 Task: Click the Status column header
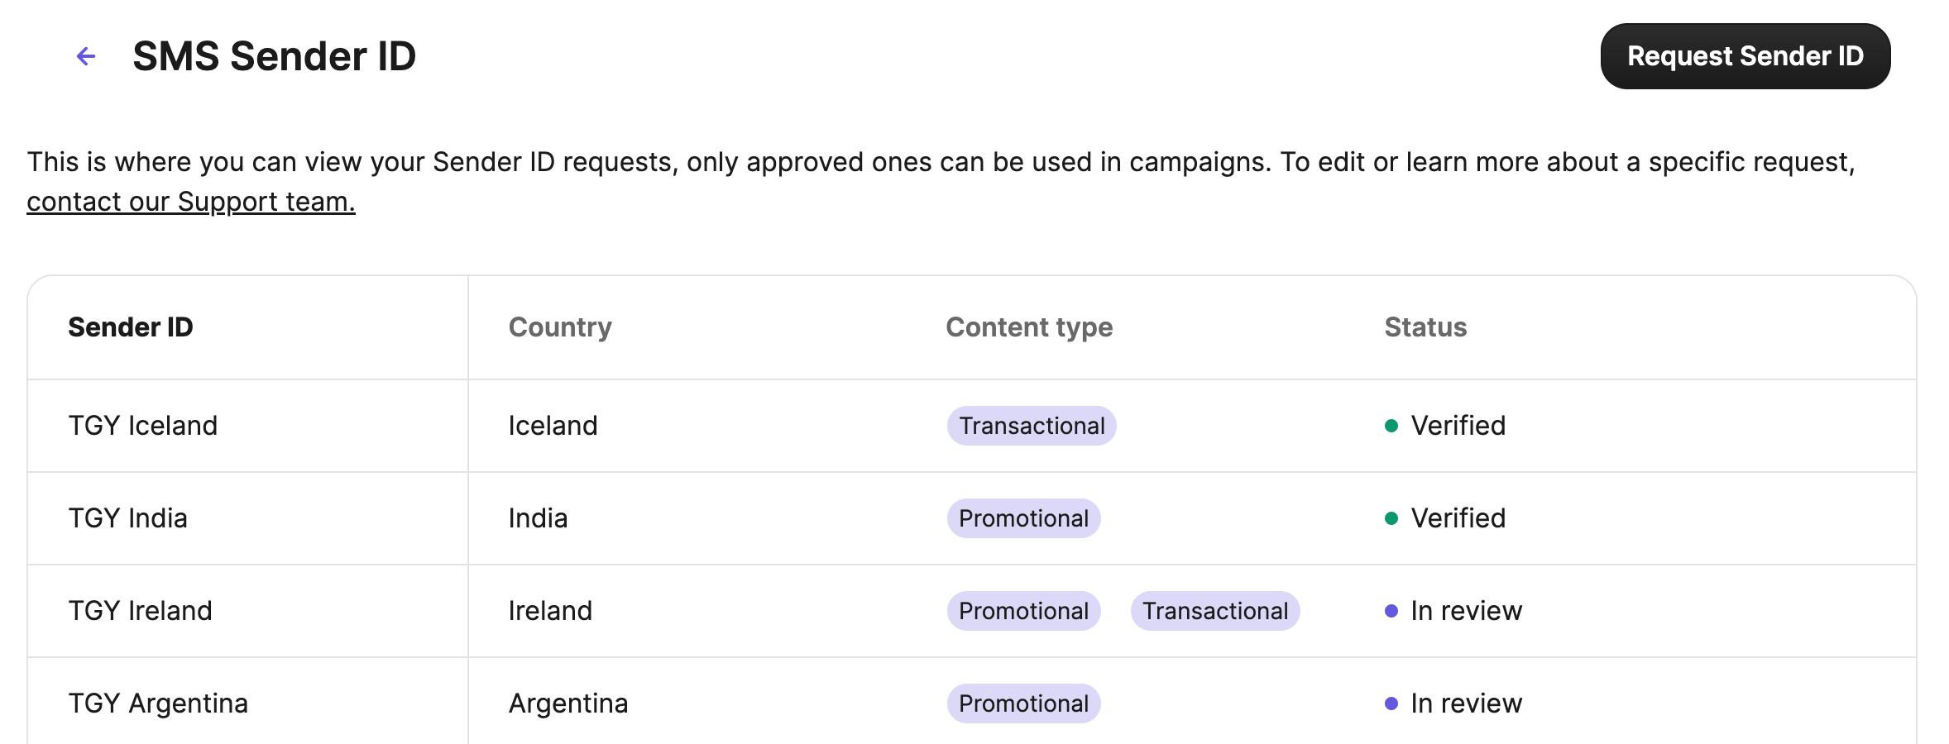pos(1425,327)
